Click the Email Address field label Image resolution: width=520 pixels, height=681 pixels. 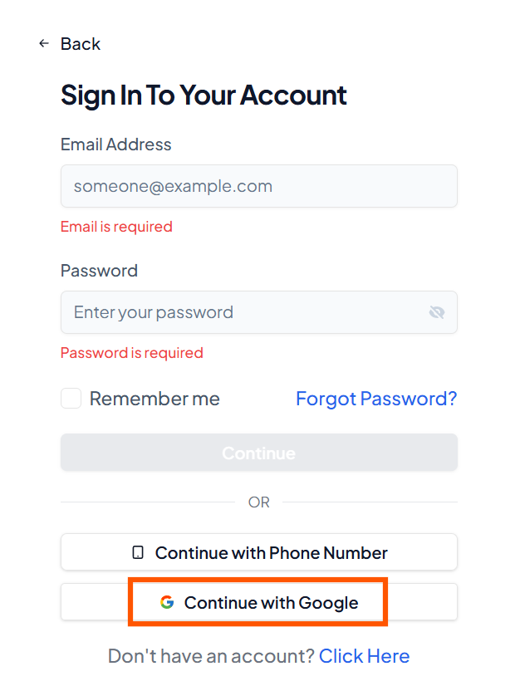[x=115, y=145]
